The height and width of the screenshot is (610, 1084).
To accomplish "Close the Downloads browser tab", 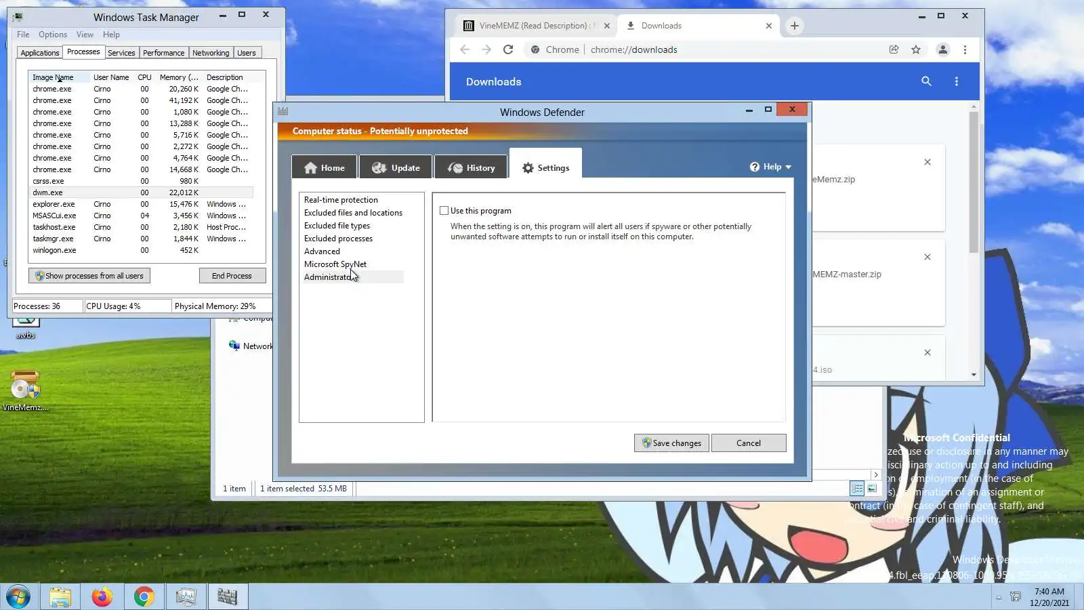I will [769, 26].
